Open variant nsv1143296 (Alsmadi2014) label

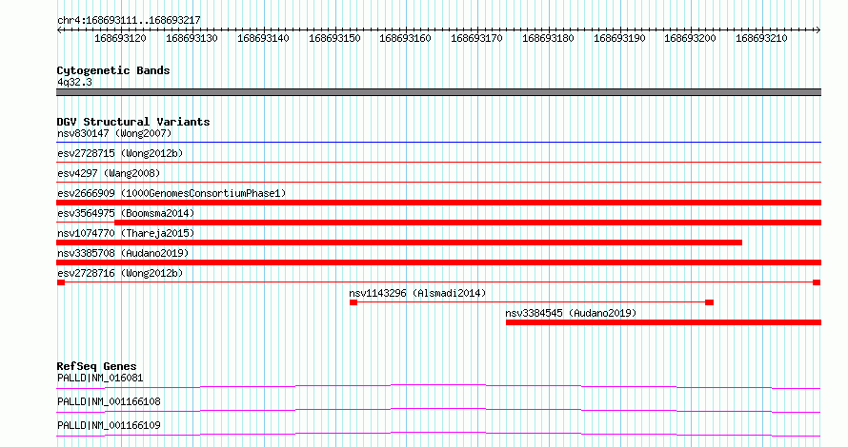pos(417,293)
